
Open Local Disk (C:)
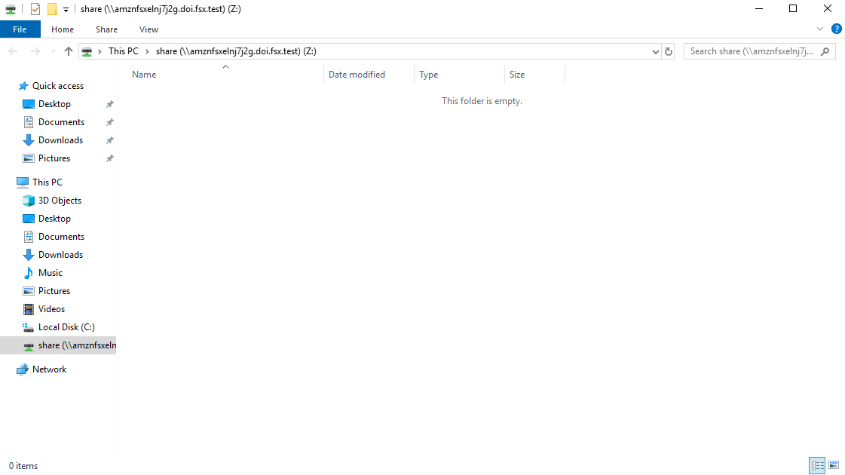click(x=66, y=327)
